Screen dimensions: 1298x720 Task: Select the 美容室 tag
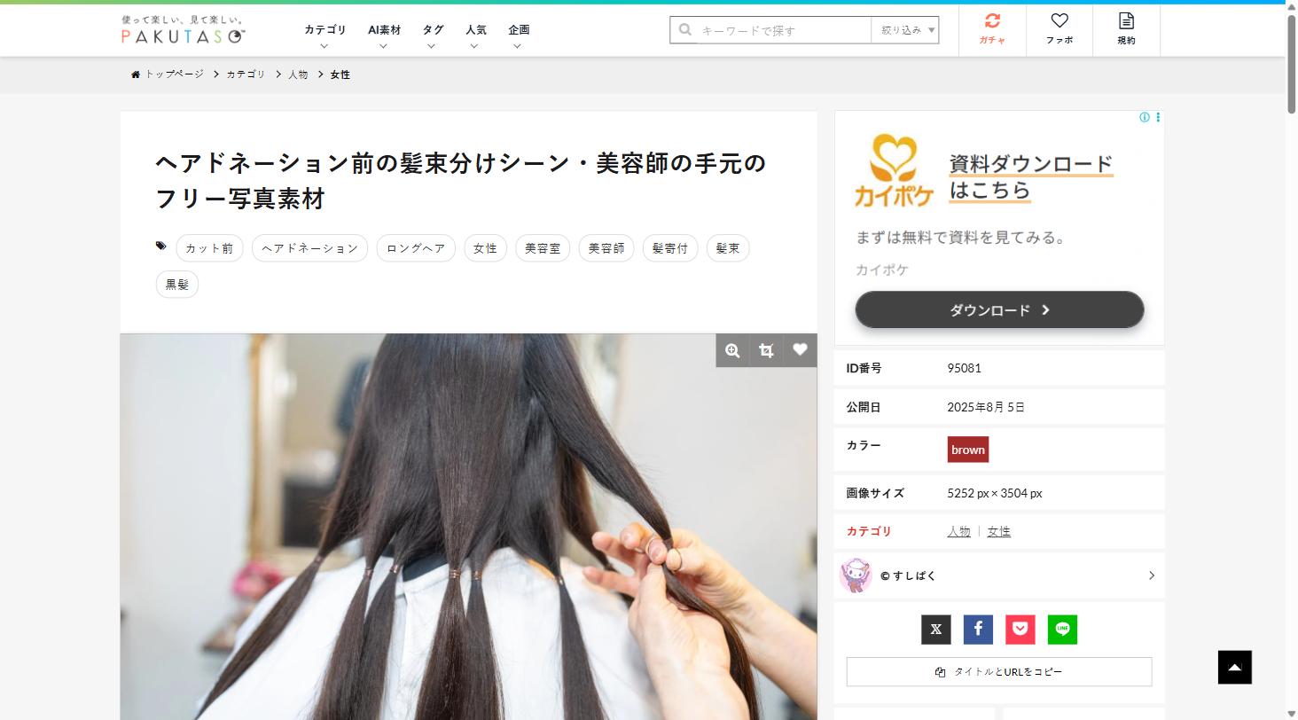543,248
